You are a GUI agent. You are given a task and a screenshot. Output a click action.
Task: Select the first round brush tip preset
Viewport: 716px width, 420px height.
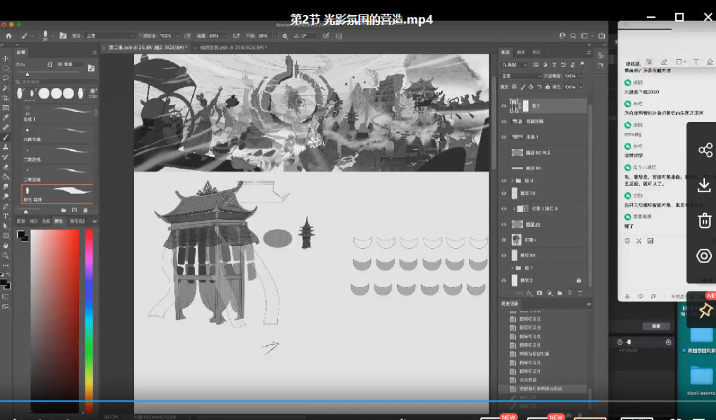(x=44, y=93)
